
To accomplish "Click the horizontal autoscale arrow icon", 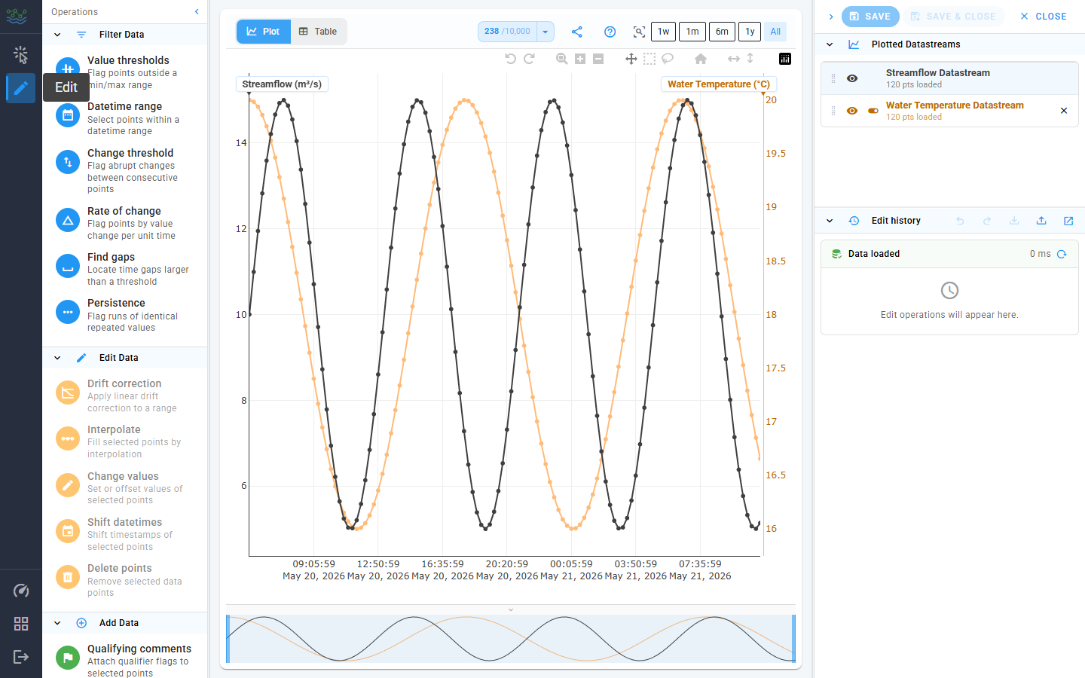I will click(734, 59).
